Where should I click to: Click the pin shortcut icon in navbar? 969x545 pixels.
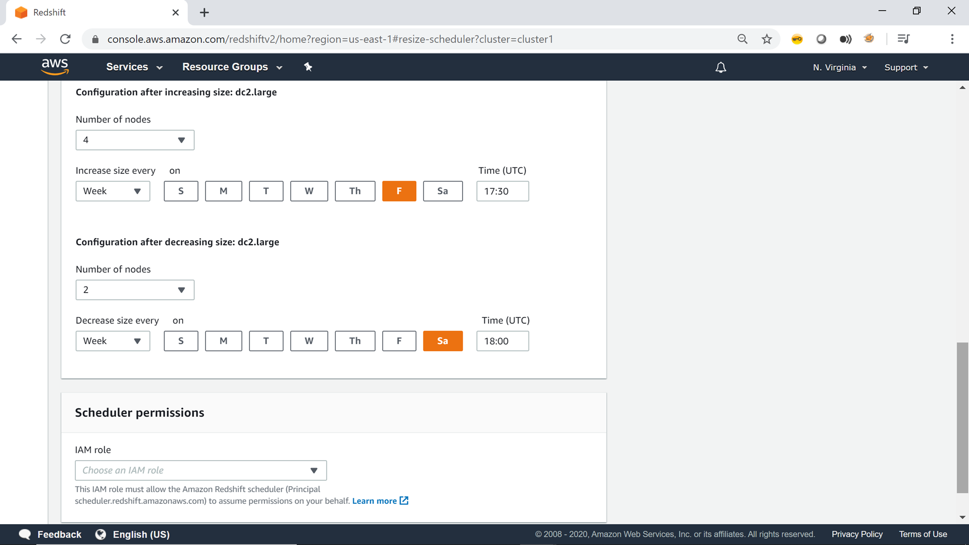pyautogui.click(x=308, y=67)
